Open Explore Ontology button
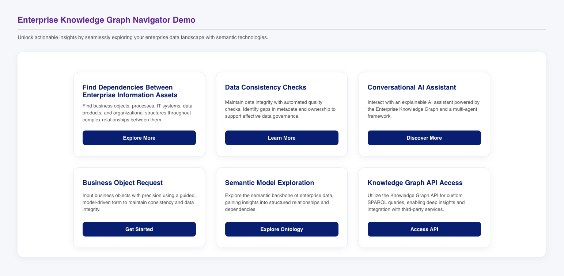564x276 pixels. click(281, 229)
